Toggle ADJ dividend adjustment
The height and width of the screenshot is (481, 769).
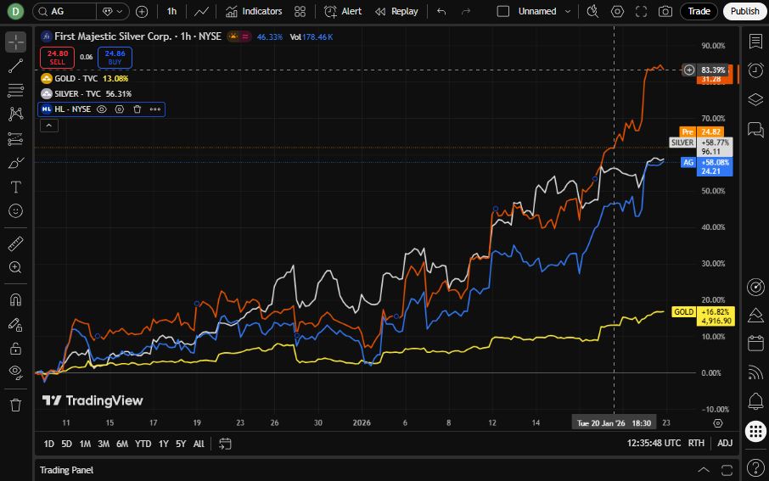(725, 443)
